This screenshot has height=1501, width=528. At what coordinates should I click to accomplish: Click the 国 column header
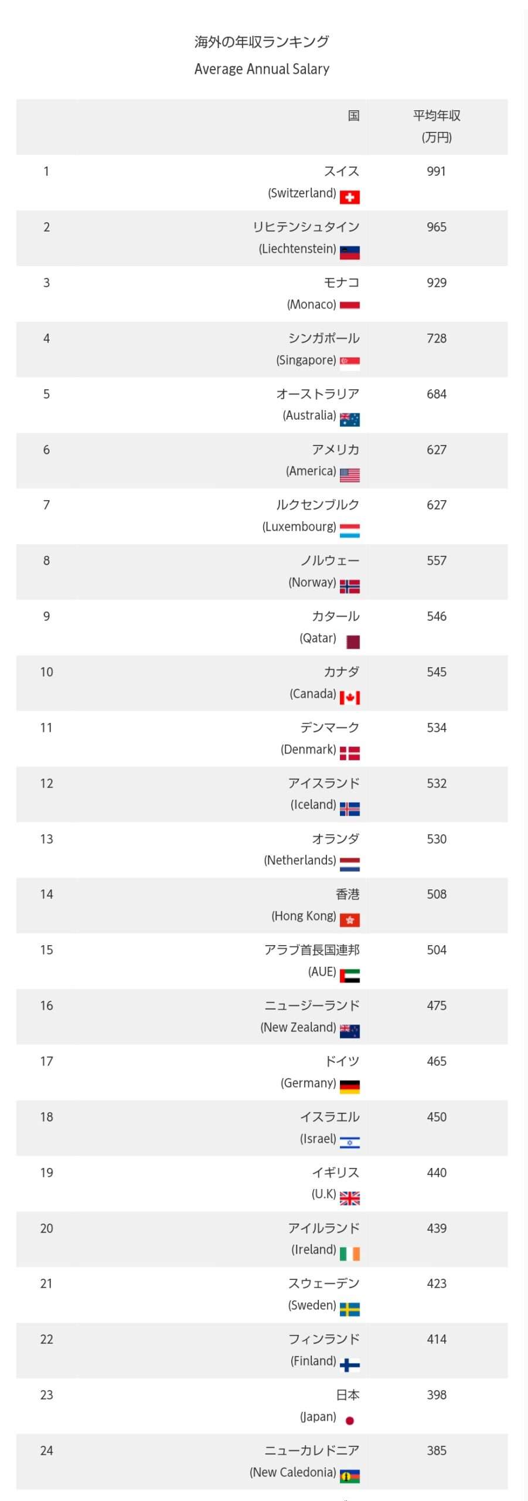353,116
